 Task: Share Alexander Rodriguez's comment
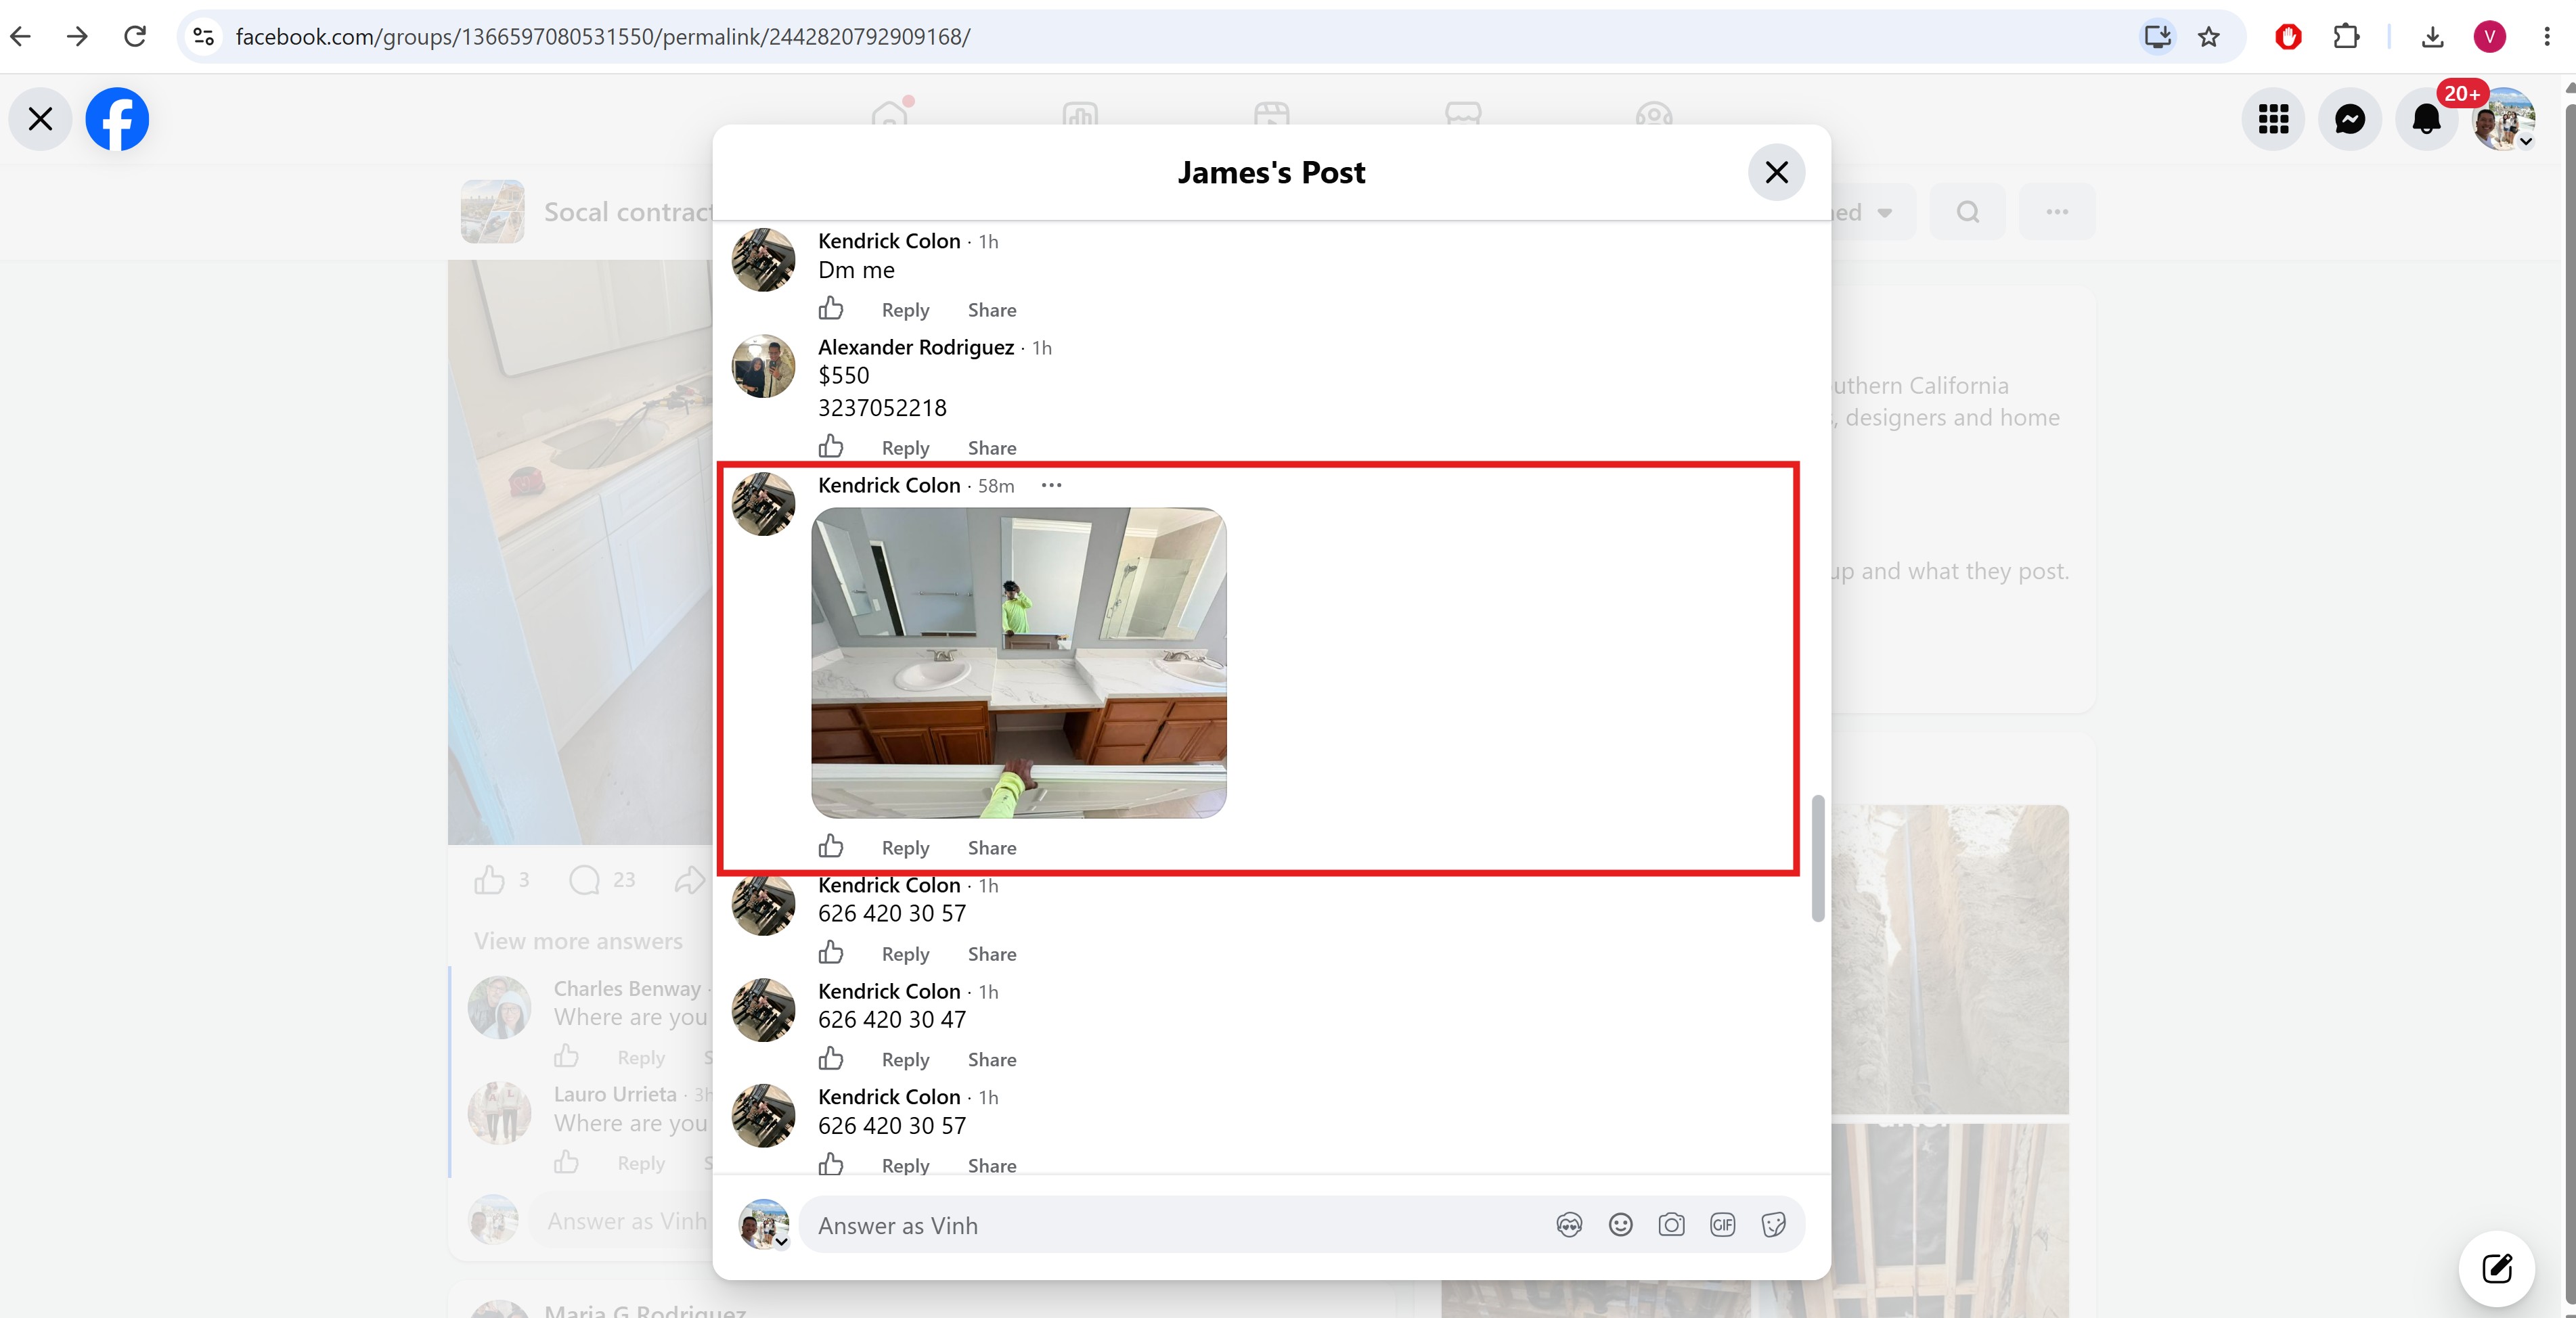pyautogui.click(x=992, y=448)
